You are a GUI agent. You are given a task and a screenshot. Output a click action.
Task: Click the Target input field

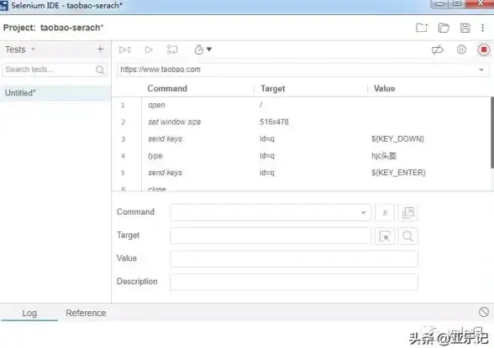tap(271, 236)
